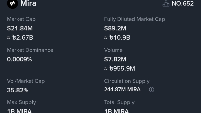201x113 pixels.
Task: Click the Circulation Supply label
Action: 127,81
